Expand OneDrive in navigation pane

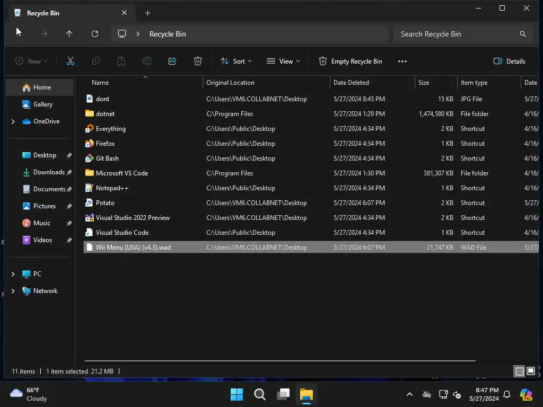[x=13, y=121]
